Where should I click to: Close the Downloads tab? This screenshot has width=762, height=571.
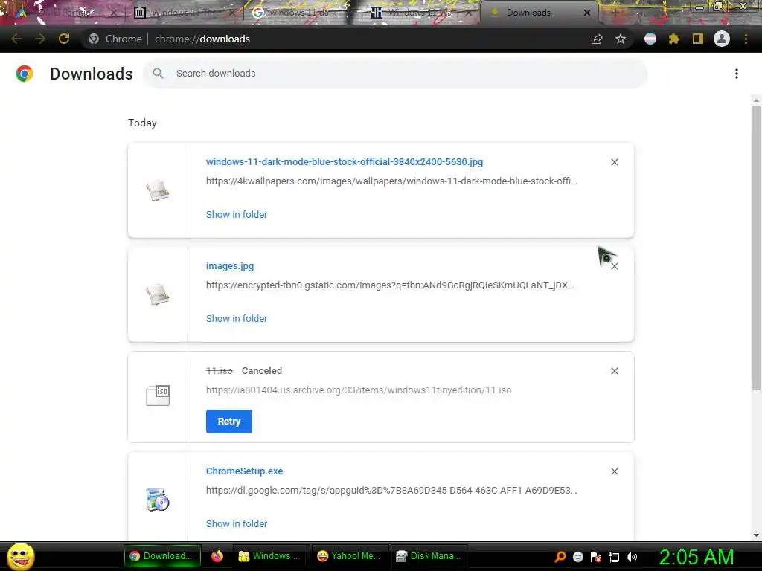(587, 13)
